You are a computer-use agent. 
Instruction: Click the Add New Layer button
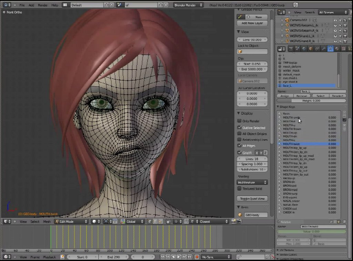pyautogui.click(x=252, y=23)
